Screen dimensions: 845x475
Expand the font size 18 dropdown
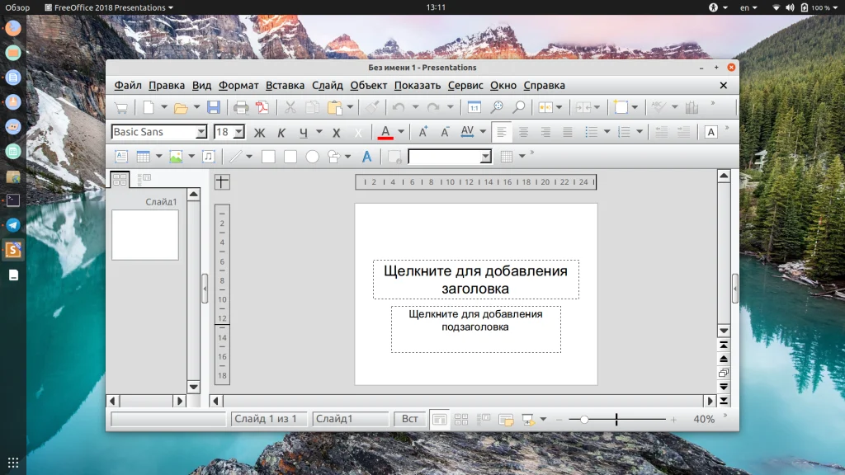[239, 132]
